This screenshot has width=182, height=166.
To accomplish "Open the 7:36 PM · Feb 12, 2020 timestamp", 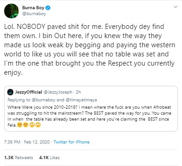I will [27, 142].
